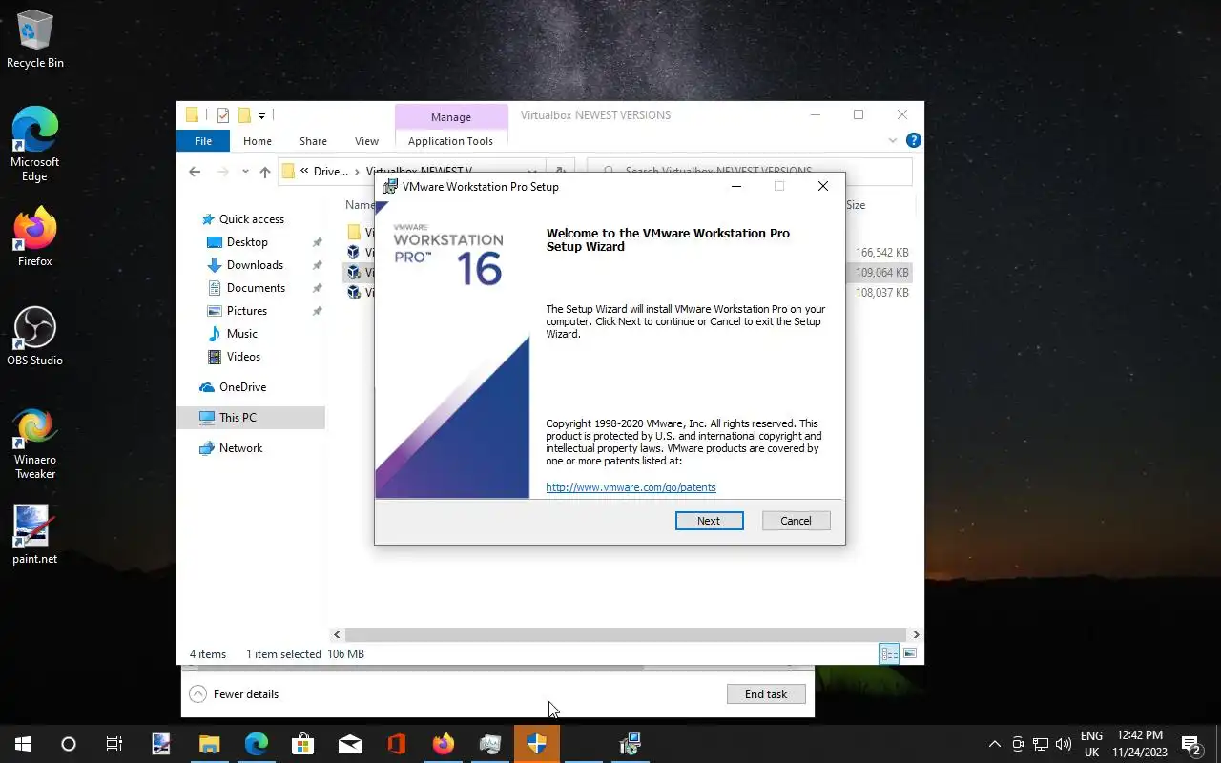The image size is (1221, 763).
Task: Open Task View on the taskbar
Action: coord(114,744)
